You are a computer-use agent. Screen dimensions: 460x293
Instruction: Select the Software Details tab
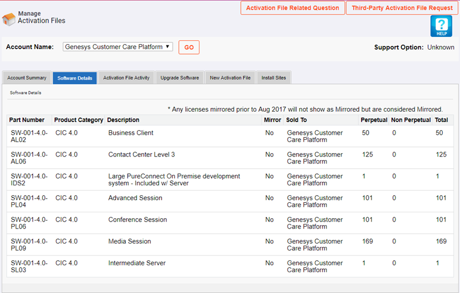tap(75, 78)
